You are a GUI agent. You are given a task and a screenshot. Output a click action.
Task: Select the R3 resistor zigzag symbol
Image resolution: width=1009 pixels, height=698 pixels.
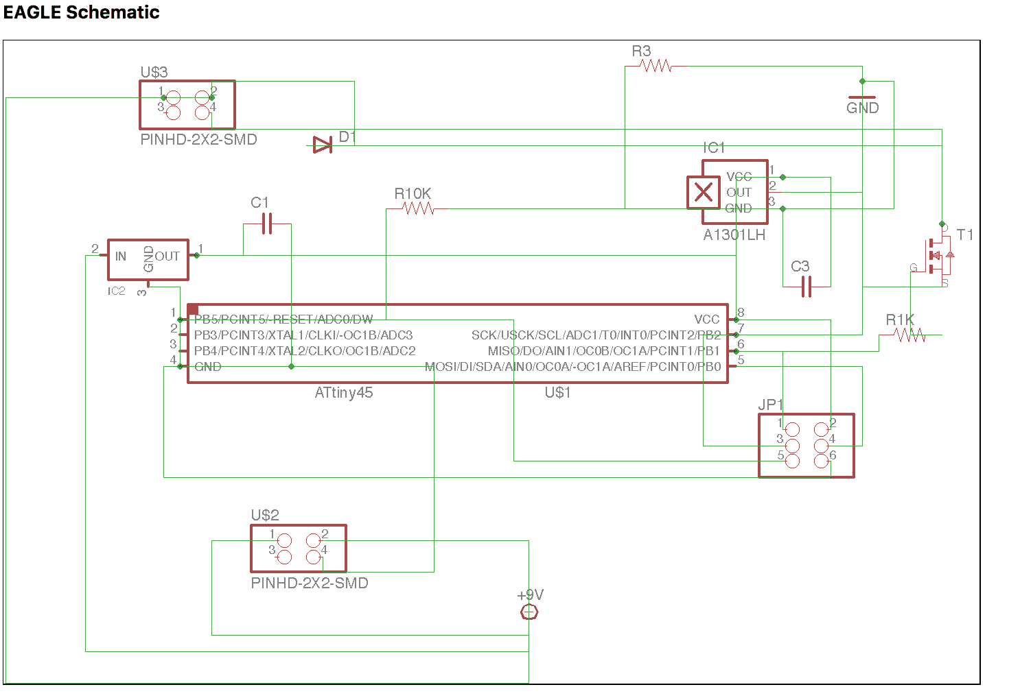(656, 66)
